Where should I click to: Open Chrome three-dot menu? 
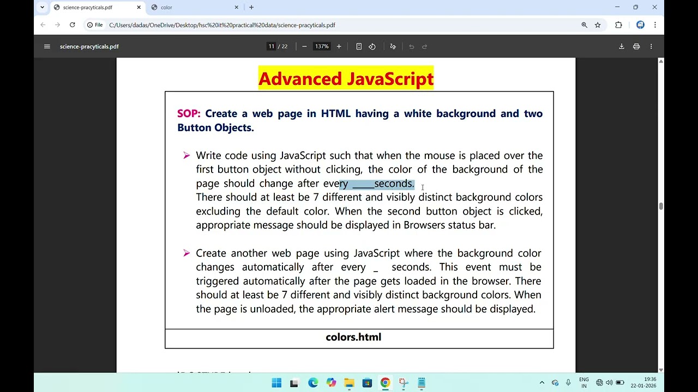tap(655, 24)
